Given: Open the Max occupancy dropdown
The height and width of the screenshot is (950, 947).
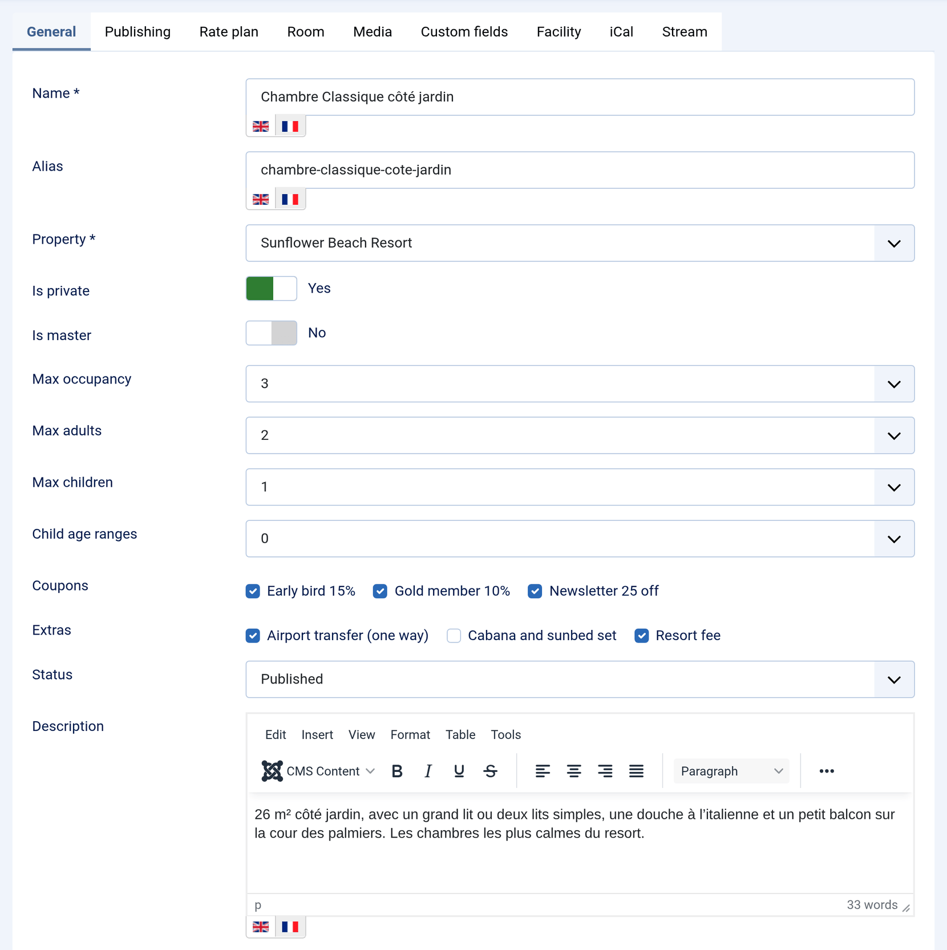Looking at the screenshot, I should 580,383.
